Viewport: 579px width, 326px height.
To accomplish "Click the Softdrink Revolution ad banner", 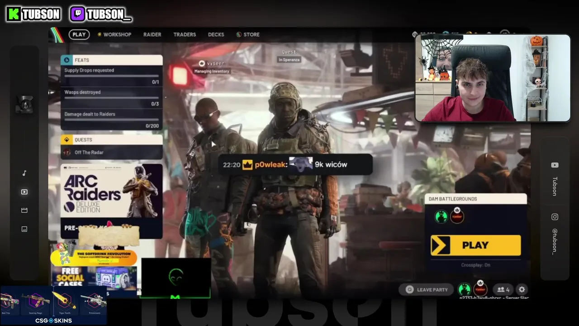I will [94, 258].
